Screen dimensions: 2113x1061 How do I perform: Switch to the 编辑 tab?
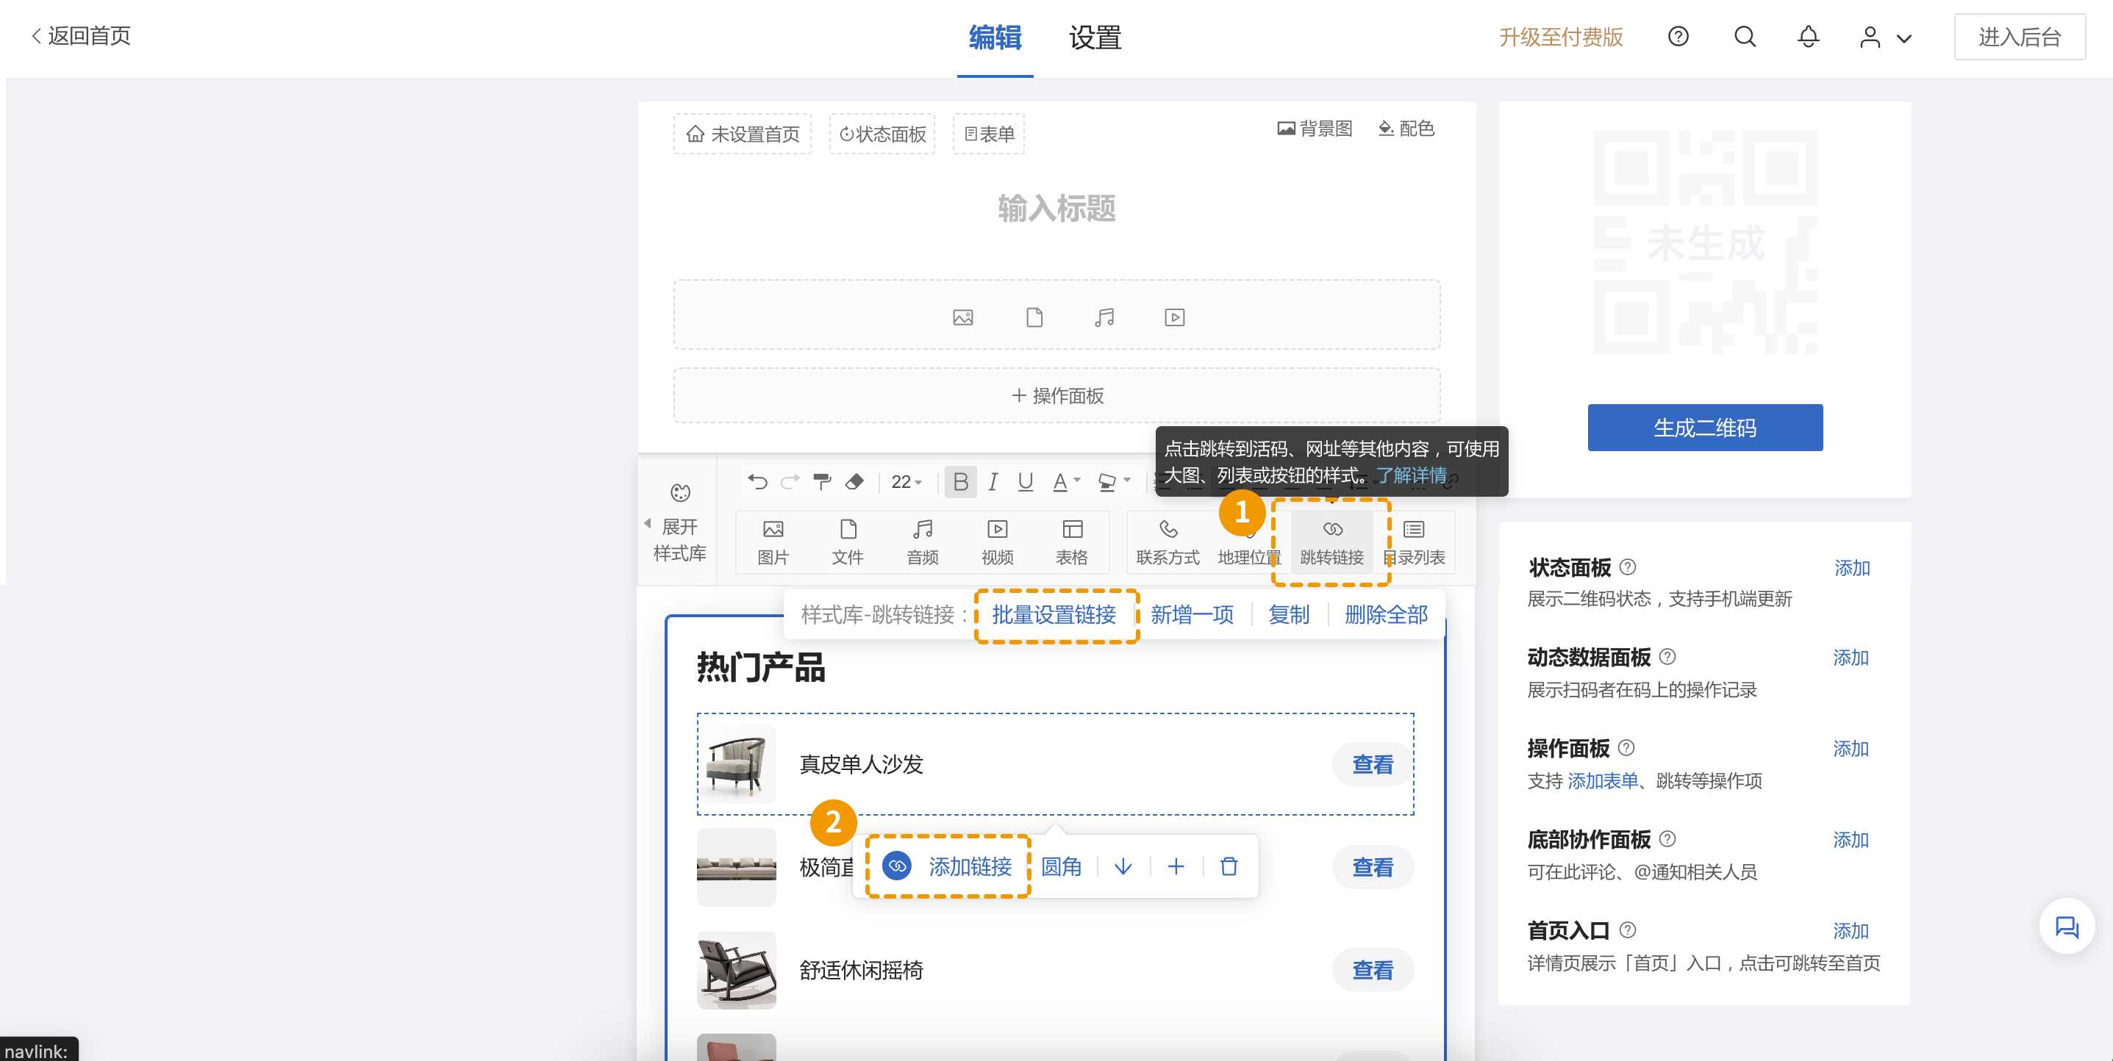995,37
